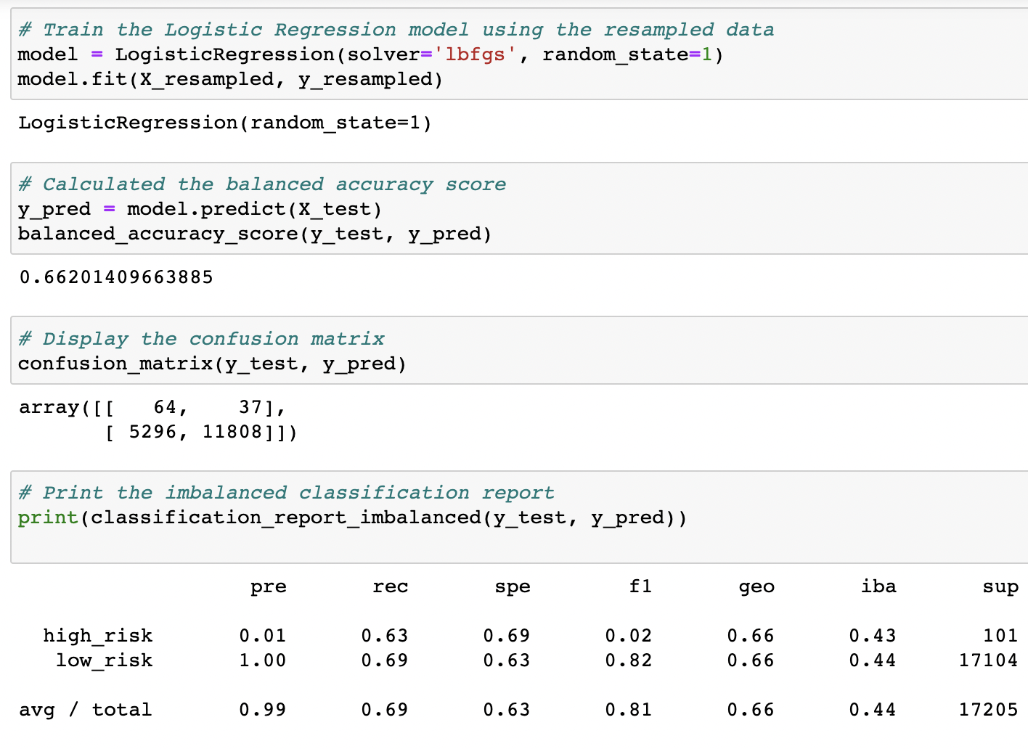Click the 'print' keyword in the report cell
The image size is (1028, 749).
point(48,517)
